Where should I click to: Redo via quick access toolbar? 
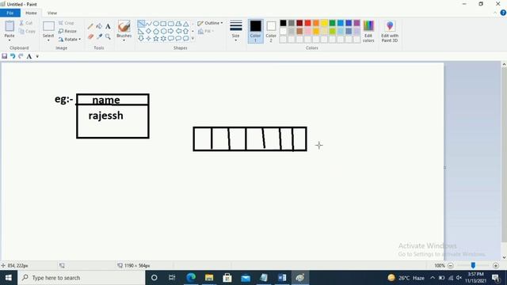(x=21, y=56)
